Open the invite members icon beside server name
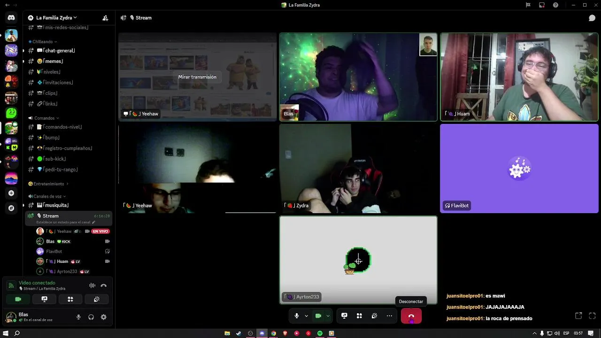Viewport: 601px width, 338px height. [105, 18]
